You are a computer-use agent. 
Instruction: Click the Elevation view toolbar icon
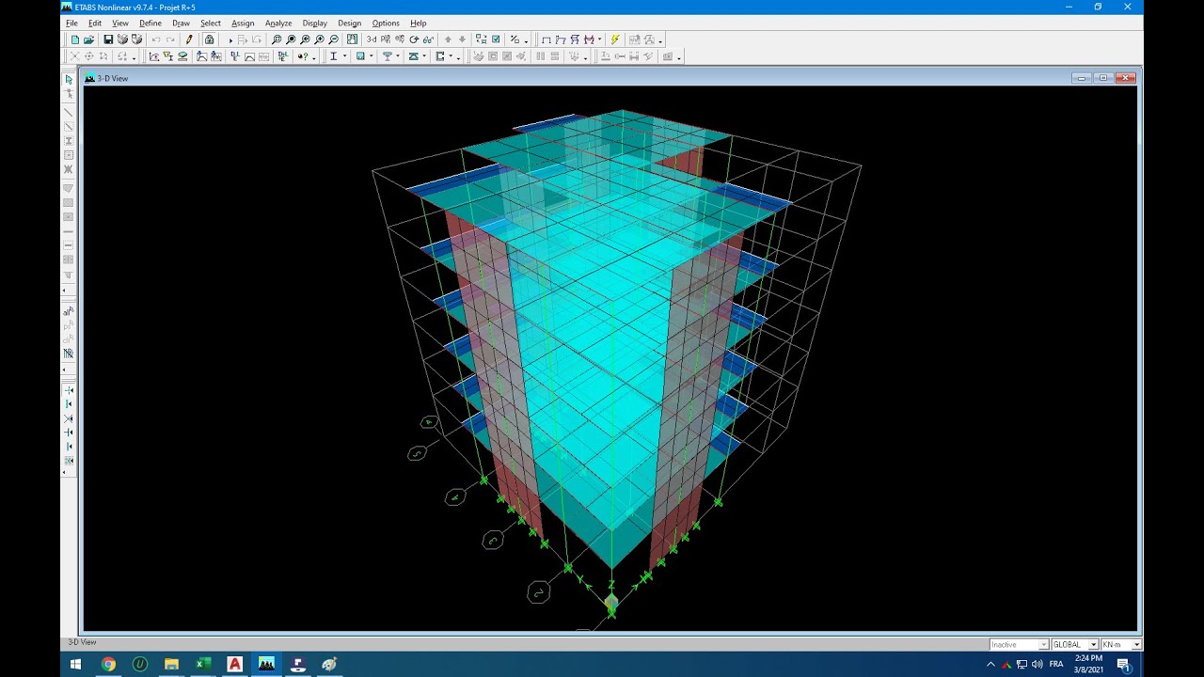click(400, 39)
